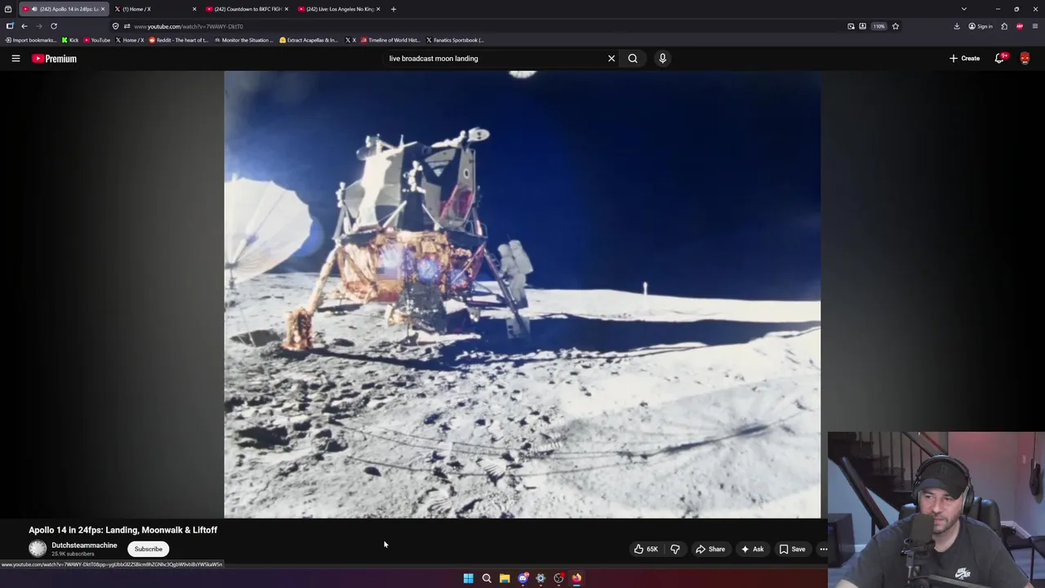Open tracking protection shield panel
The image size is (1045, 588).
[115, 26]
